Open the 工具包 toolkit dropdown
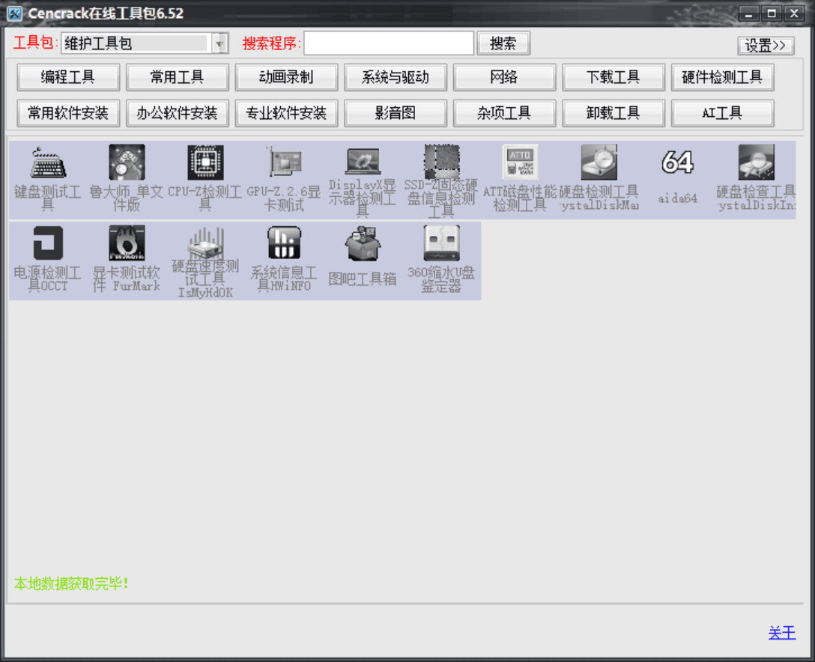The width and height of the screenshot is (815, 662). point(219,43)
